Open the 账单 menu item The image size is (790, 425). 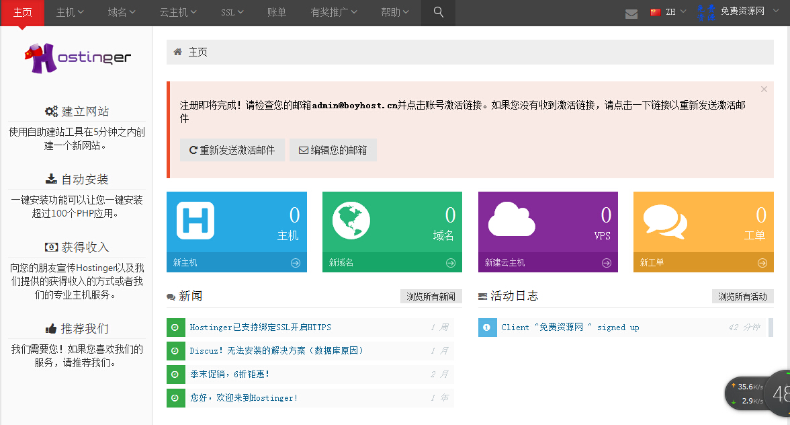[277, 12]
